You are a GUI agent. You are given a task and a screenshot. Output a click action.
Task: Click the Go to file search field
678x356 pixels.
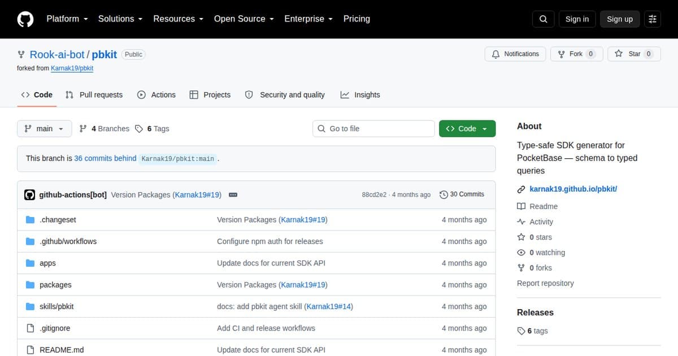click(373, 129)
